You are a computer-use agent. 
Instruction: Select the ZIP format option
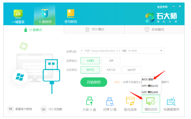111,61
